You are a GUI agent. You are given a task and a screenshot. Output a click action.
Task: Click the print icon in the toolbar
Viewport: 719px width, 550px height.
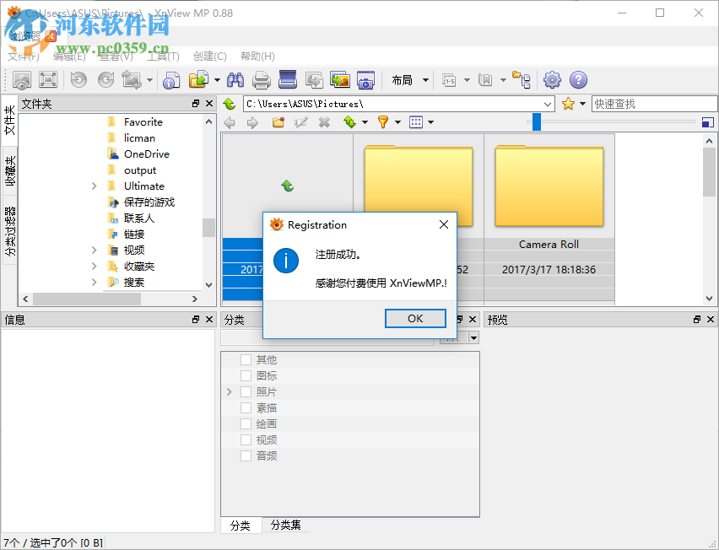[x=262, y=80]
